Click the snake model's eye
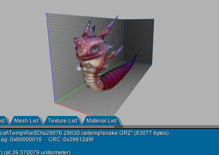219x155 pixels. (94, 48)
